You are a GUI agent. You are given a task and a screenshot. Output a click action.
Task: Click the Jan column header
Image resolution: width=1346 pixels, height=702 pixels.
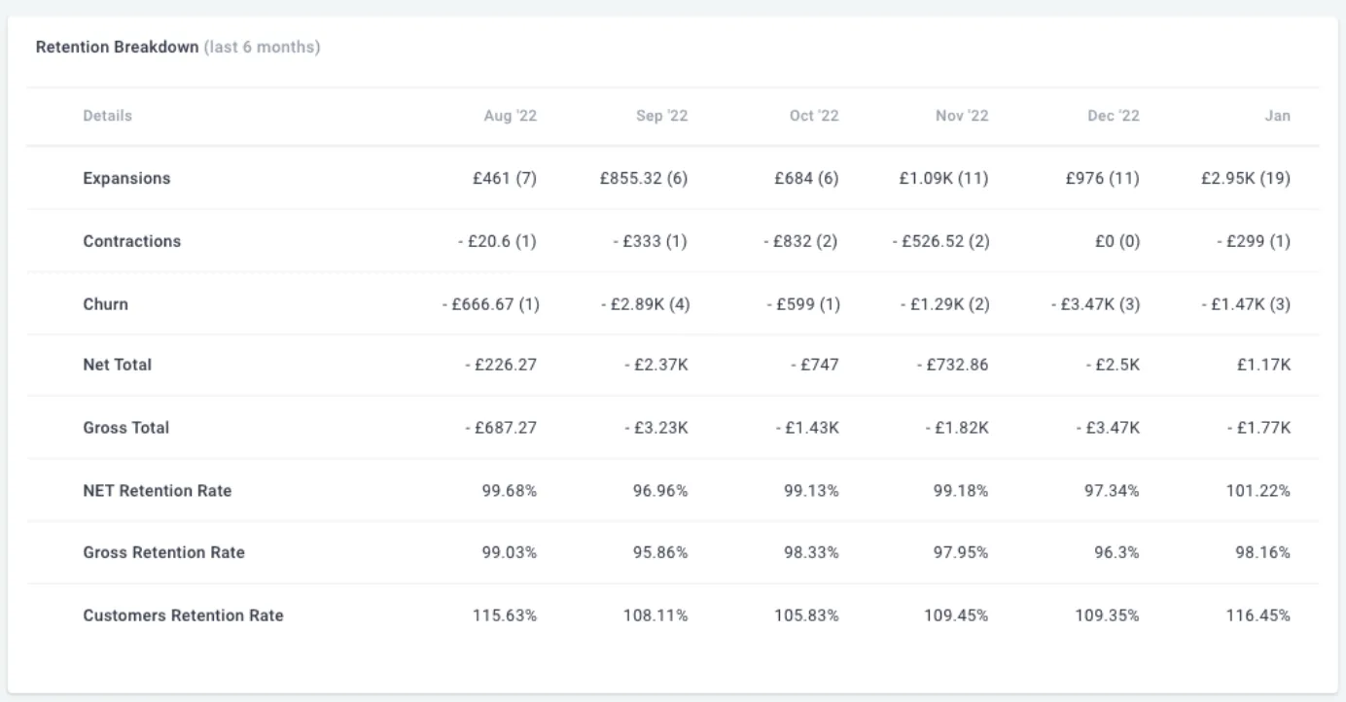1278,116
